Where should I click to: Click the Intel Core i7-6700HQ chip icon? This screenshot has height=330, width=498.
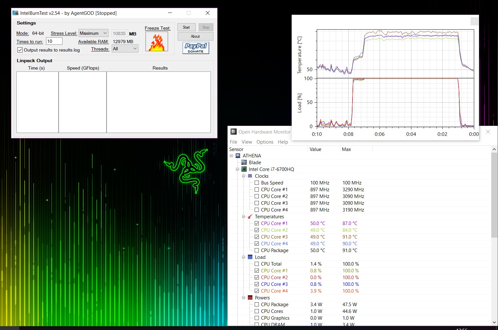pyautogui.click(x=244, y=169)
